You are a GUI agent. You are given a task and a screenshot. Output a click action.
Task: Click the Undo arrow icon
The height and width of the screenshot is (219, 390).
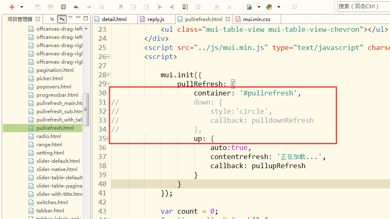[76, 7]
